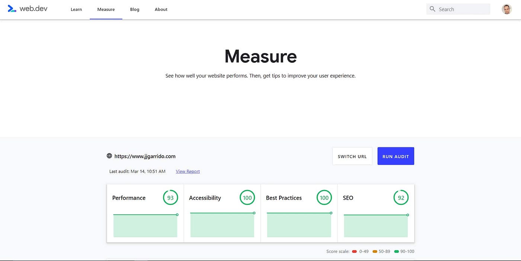Image resolution: width=521 pixels, height=261 pixels.
Task: Open the Learn menu item
Action: [x=76, y=9]
